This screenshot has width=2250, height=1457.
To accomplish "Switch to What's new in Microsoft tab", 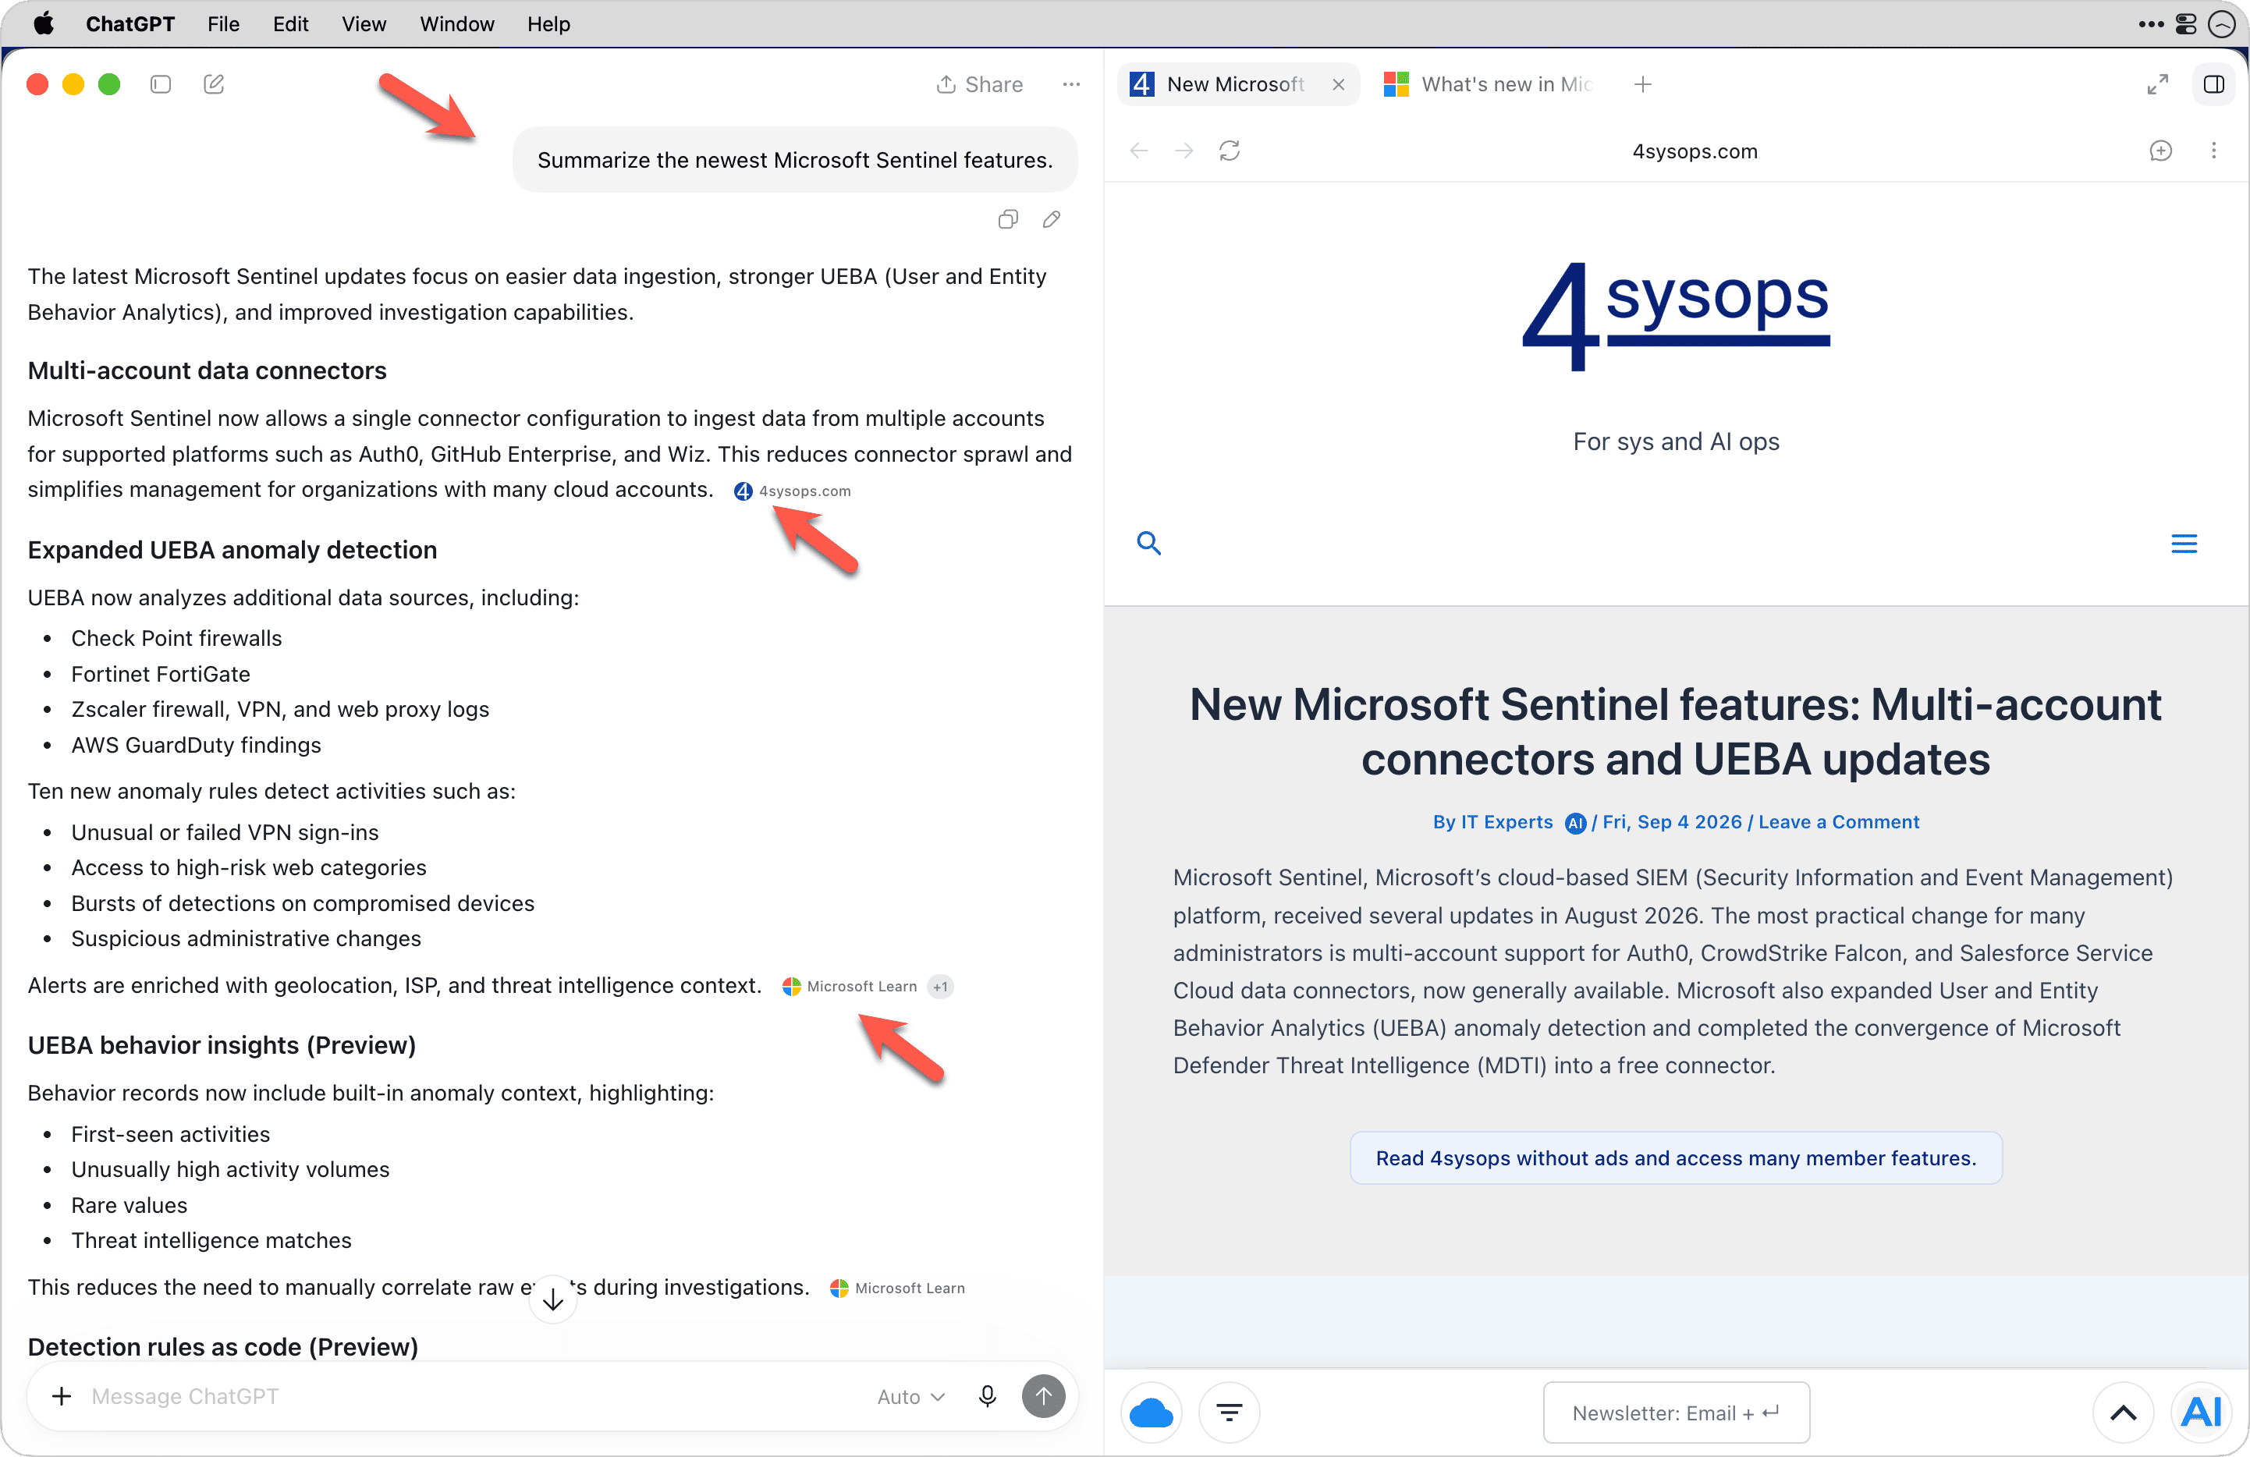I will (1488, 84).
